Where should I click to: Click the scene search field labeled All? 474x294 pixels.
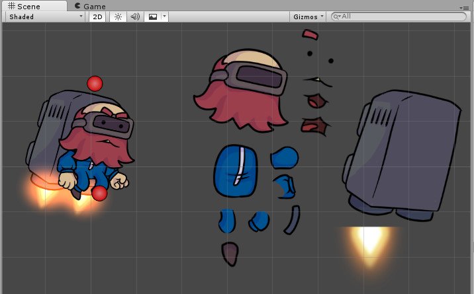point(399,17)
